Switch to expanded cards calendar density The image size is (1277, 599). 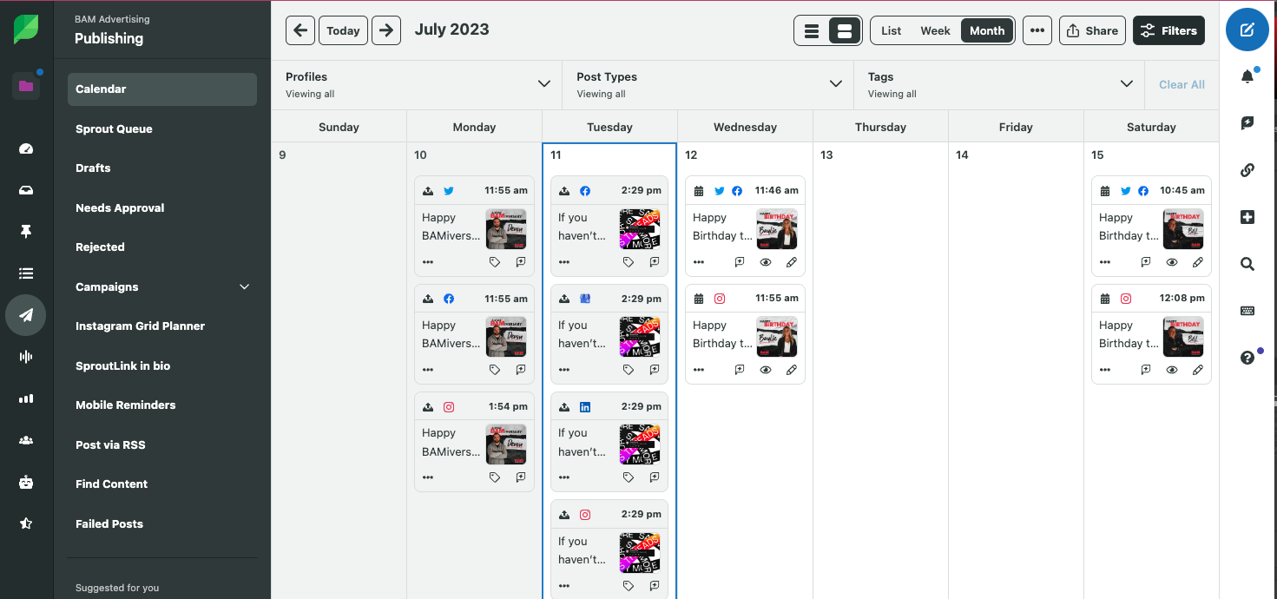(x=845, y=30)
